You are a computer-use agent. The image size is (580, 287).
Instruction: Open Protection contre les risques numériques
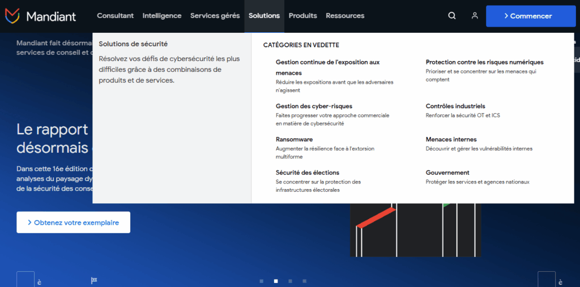[x=485, y=62]
